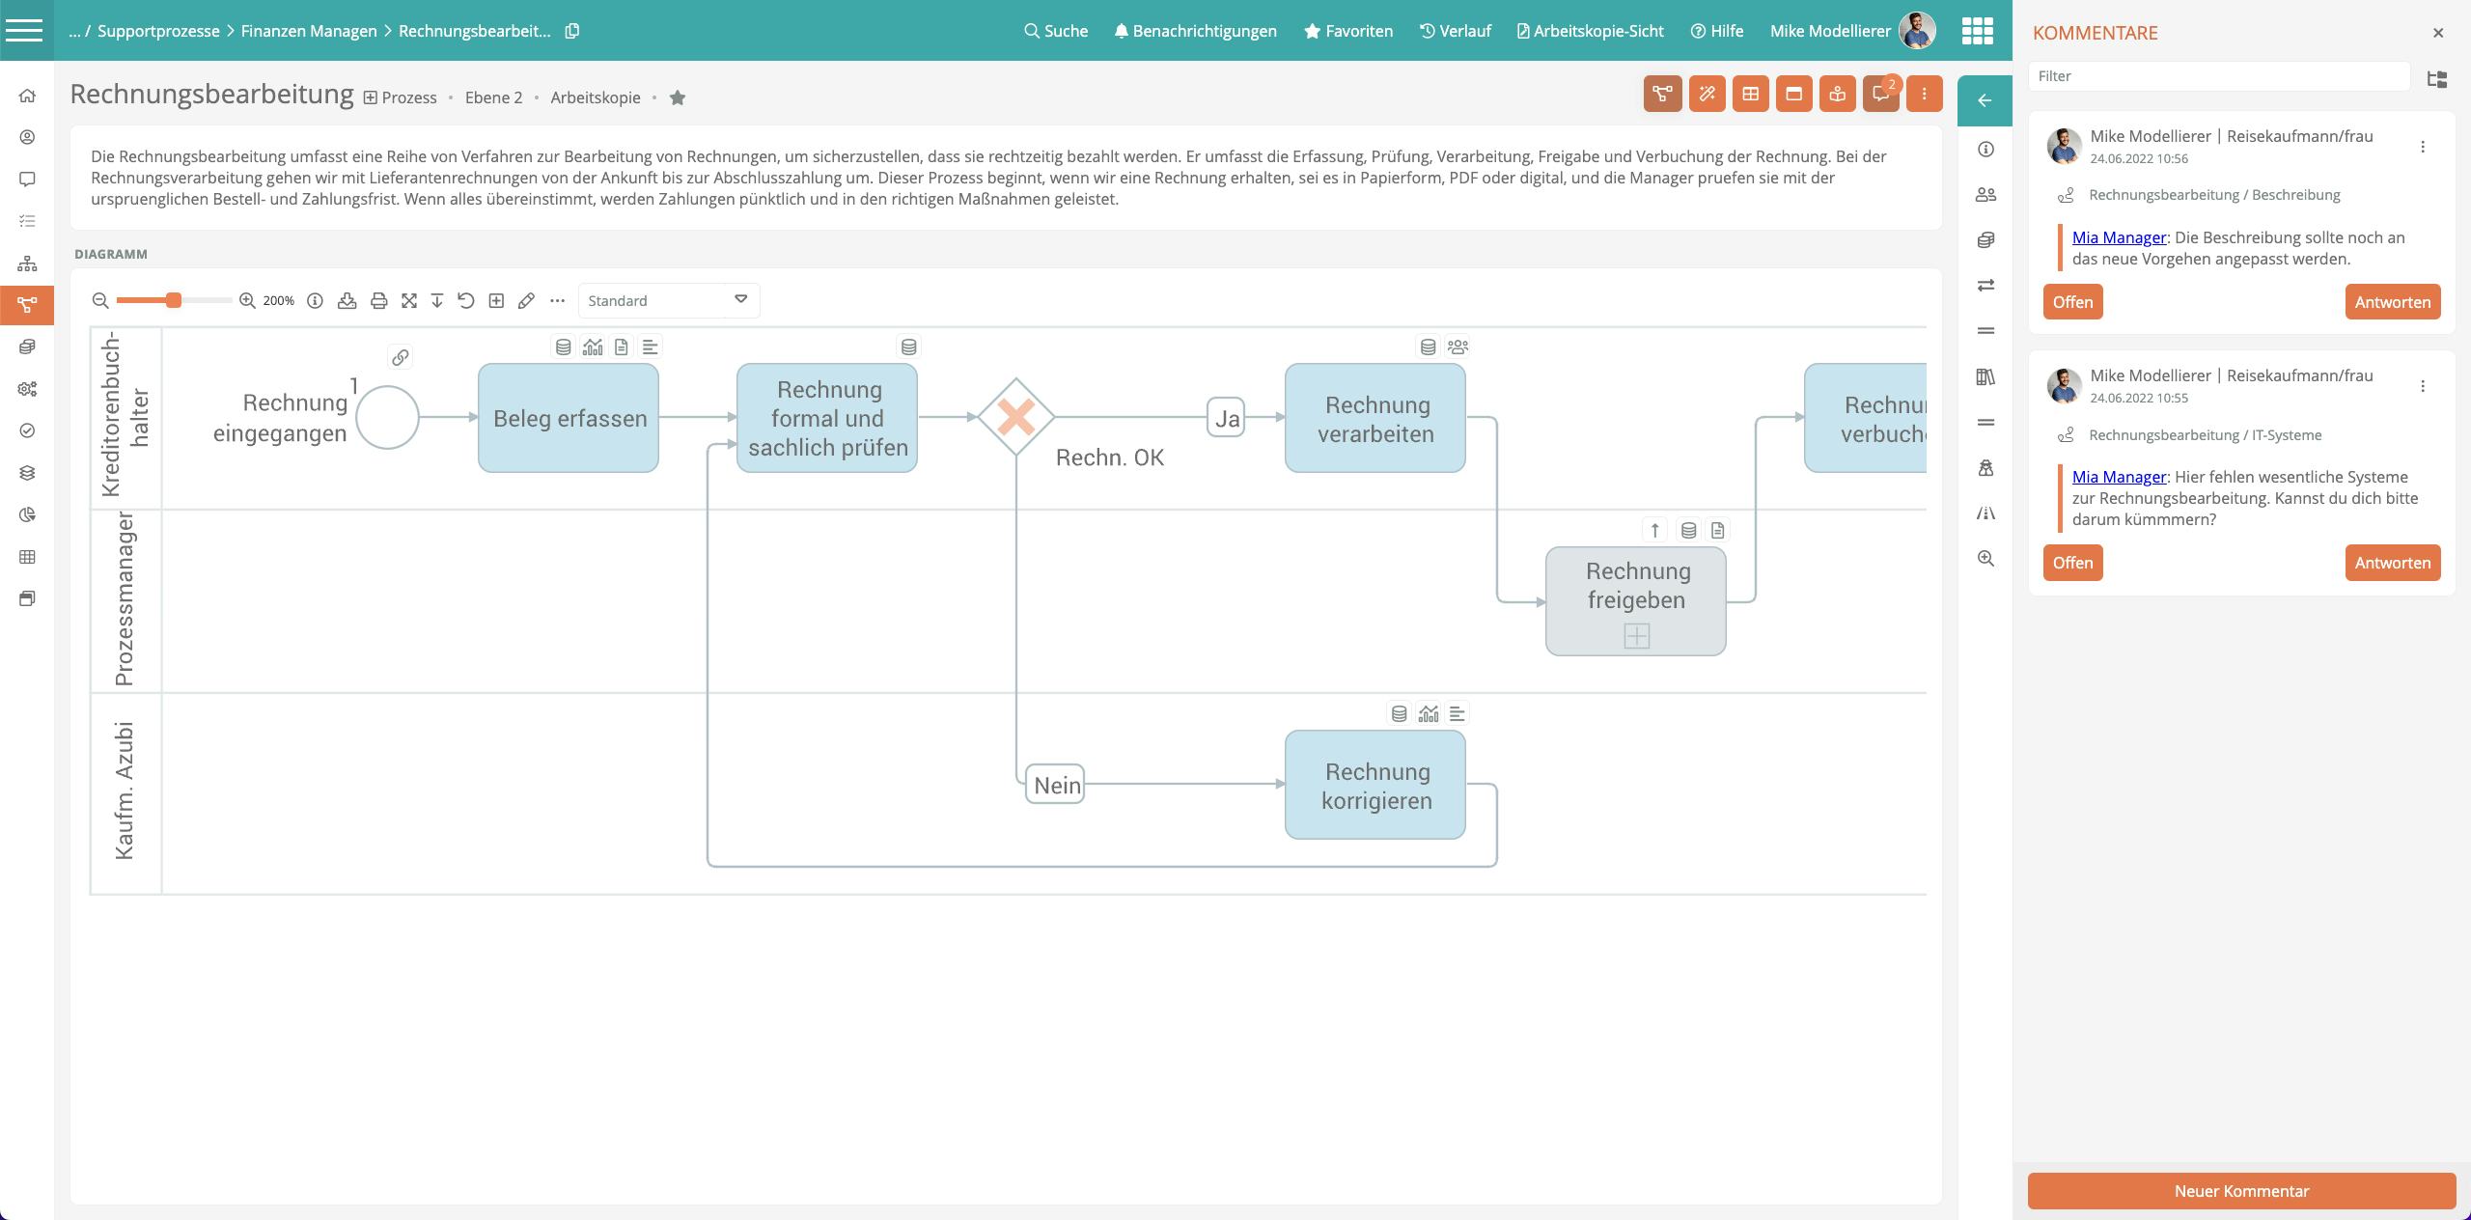Toggle Offen status on IT-Systeme comment
The height and width of the screenshot is (1220, 2471).
(2072, 563)
